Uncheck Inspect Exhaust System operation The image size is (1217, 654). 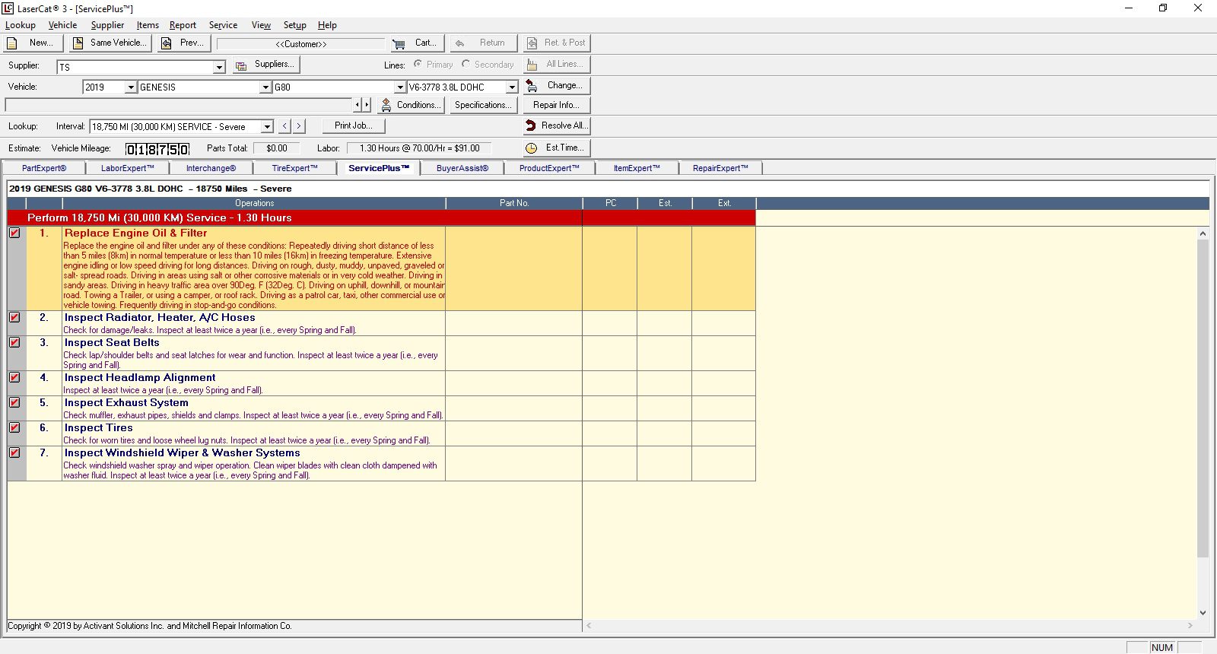14,402
